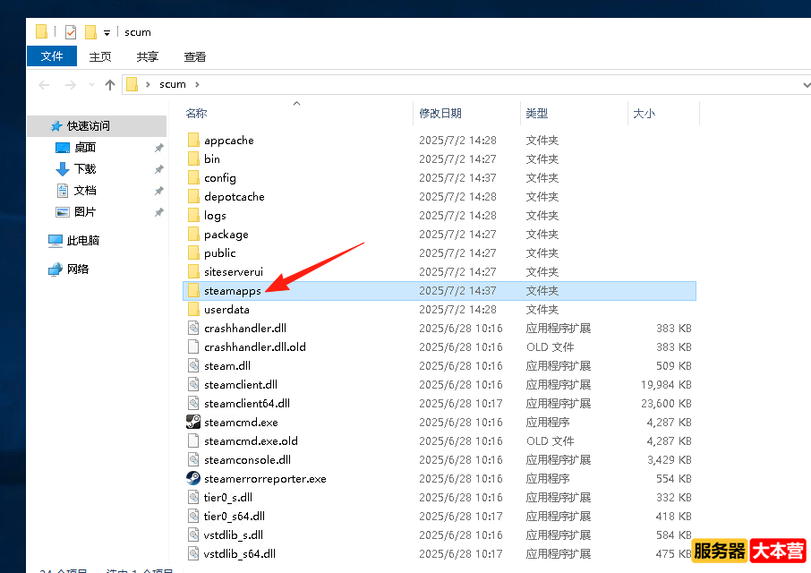Click the 3,429 KB size value
This screenshot has height=573, width=811.
tap(670, 460)
